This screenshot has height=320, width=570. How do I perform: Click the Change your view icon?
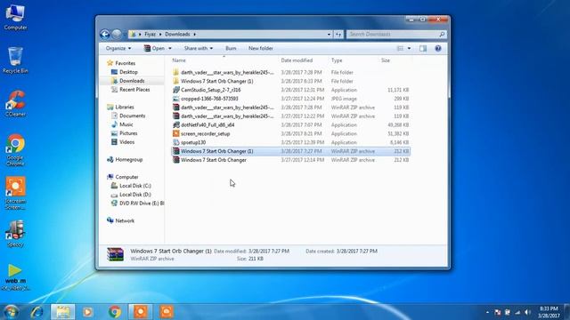pos(400,48)
